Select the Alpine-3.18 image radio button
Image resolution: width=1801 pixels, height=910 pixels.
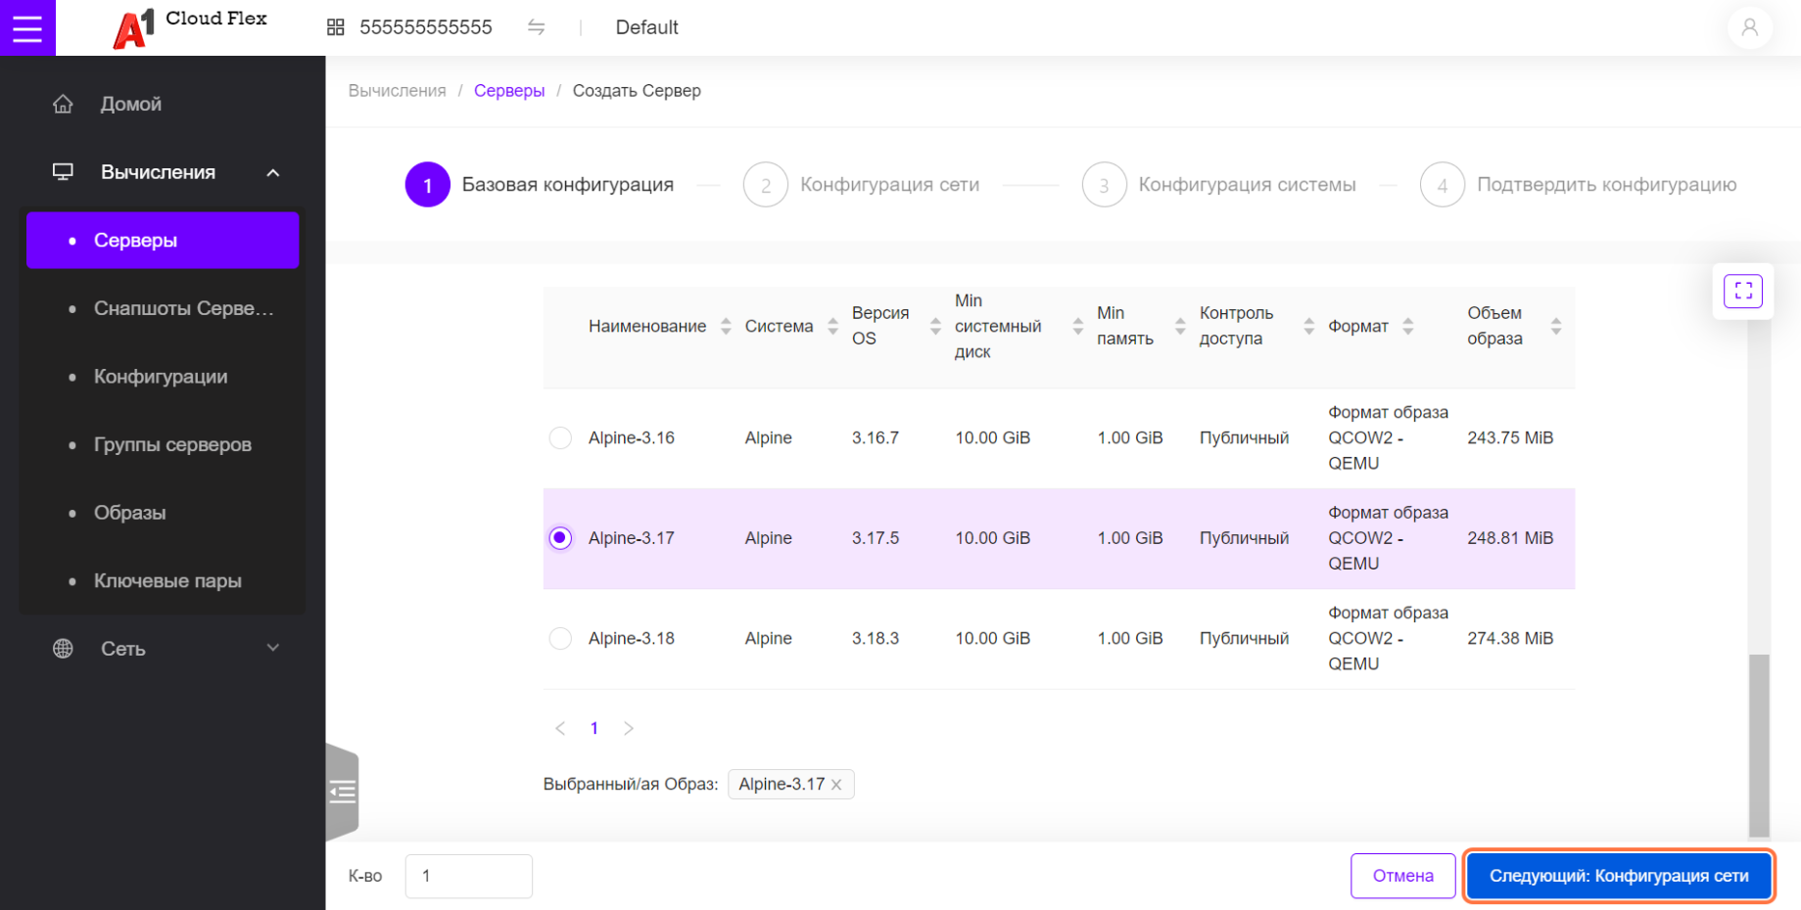click(x=560, y=639)
